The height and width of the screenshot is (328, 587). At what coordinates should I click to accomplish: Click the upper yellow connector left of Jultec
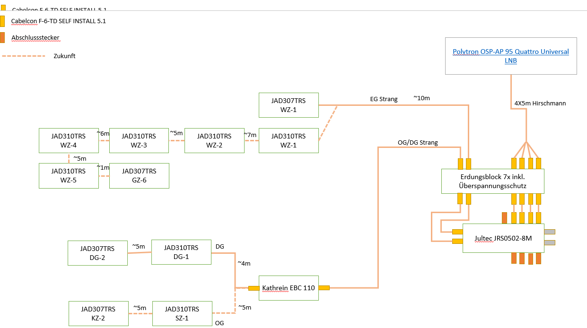coord(457,232)
